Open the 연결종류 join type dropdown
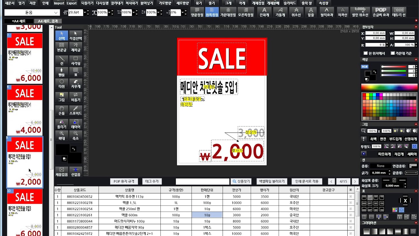 (413, 166)
